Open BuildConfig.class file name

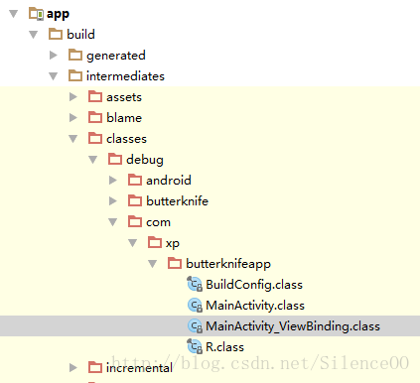254,285
